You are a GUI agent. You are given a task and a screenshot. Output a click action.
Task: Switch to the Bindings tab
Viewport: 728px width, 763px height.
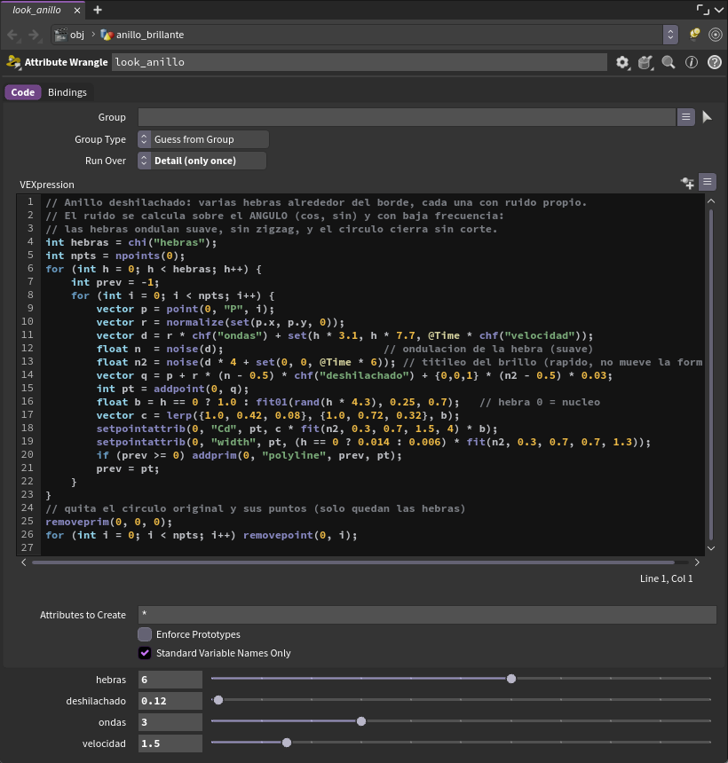click(x=67, y=92)
